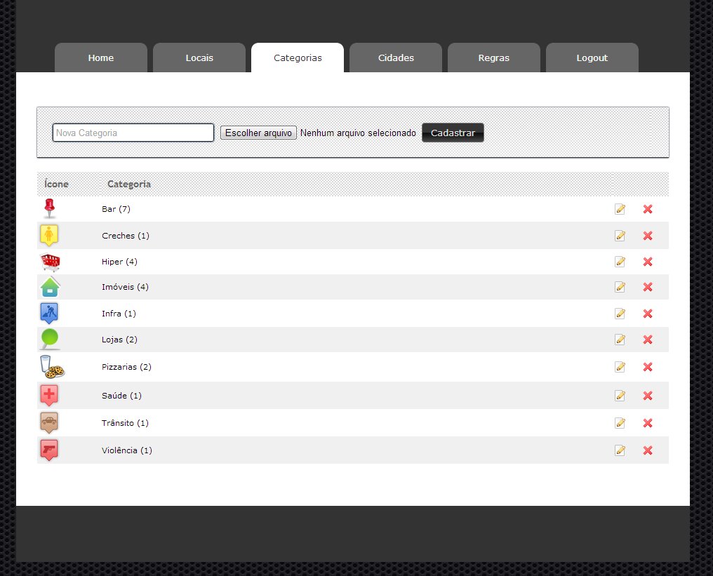Viewport: 713px width, 576px height.
Task: Click the blue construction Infra icon
Action: pos(49,313)
